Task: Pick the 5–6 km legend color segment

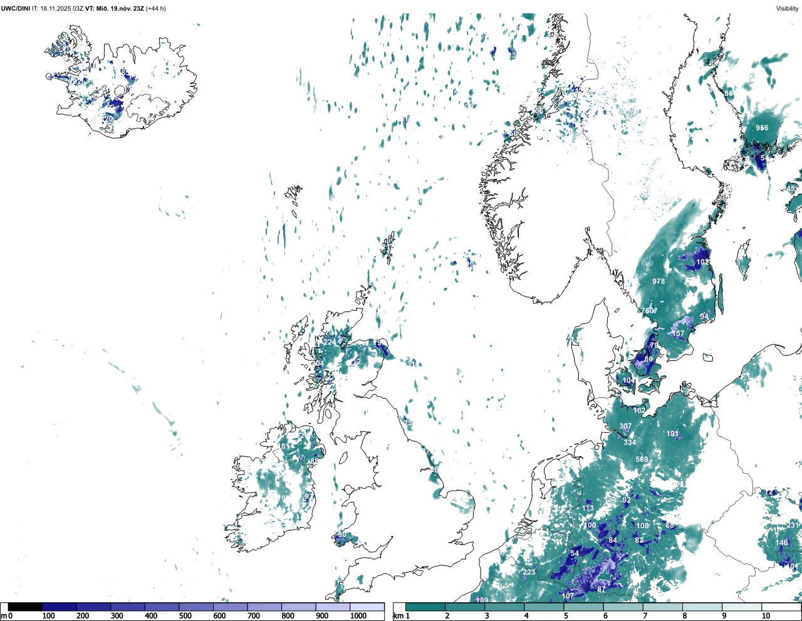Action: pyautogui.click(x=584, y=607)
